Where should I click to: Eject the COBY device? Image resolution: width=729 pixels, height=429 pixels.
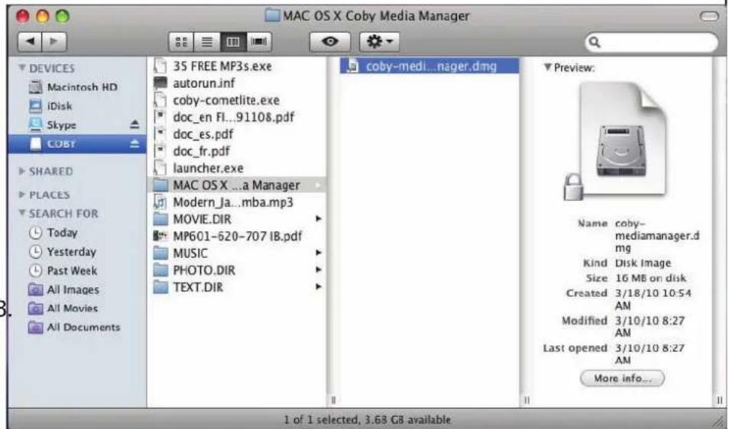pyautogui.click(x=134, y=144)
